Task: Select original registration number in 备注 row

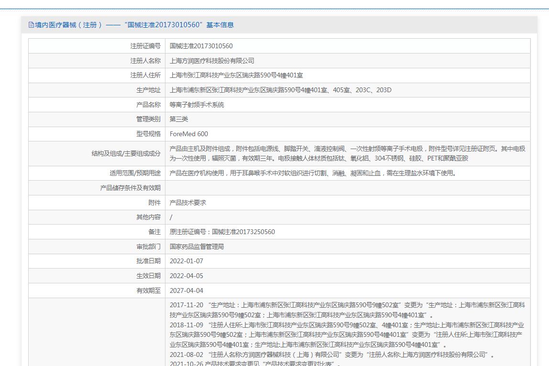Action: click(222, 232)
